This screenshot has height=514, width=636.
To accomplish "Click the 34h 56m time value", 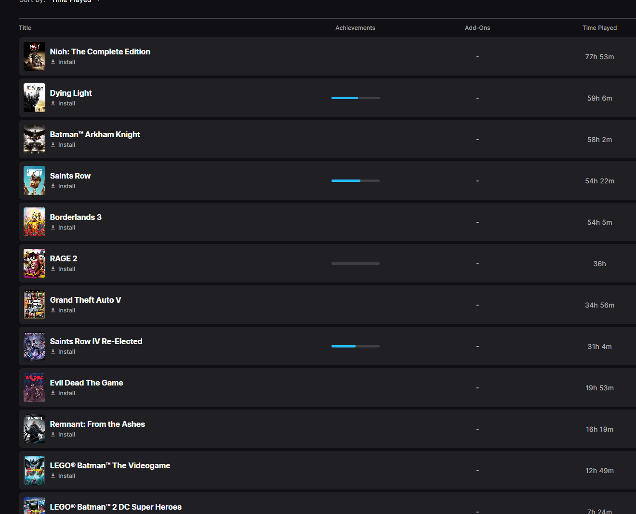I will 600,305.
